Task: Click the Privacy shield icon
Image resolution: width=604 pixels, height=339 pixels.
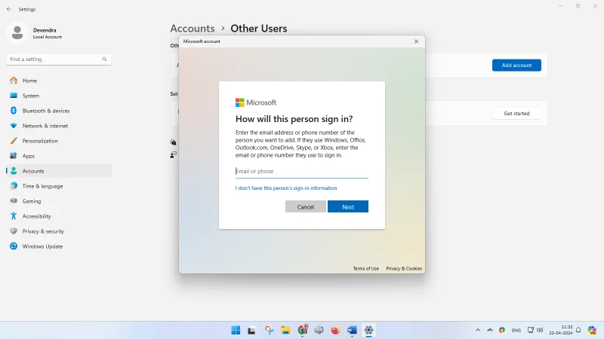Action: tap(14, 231)
